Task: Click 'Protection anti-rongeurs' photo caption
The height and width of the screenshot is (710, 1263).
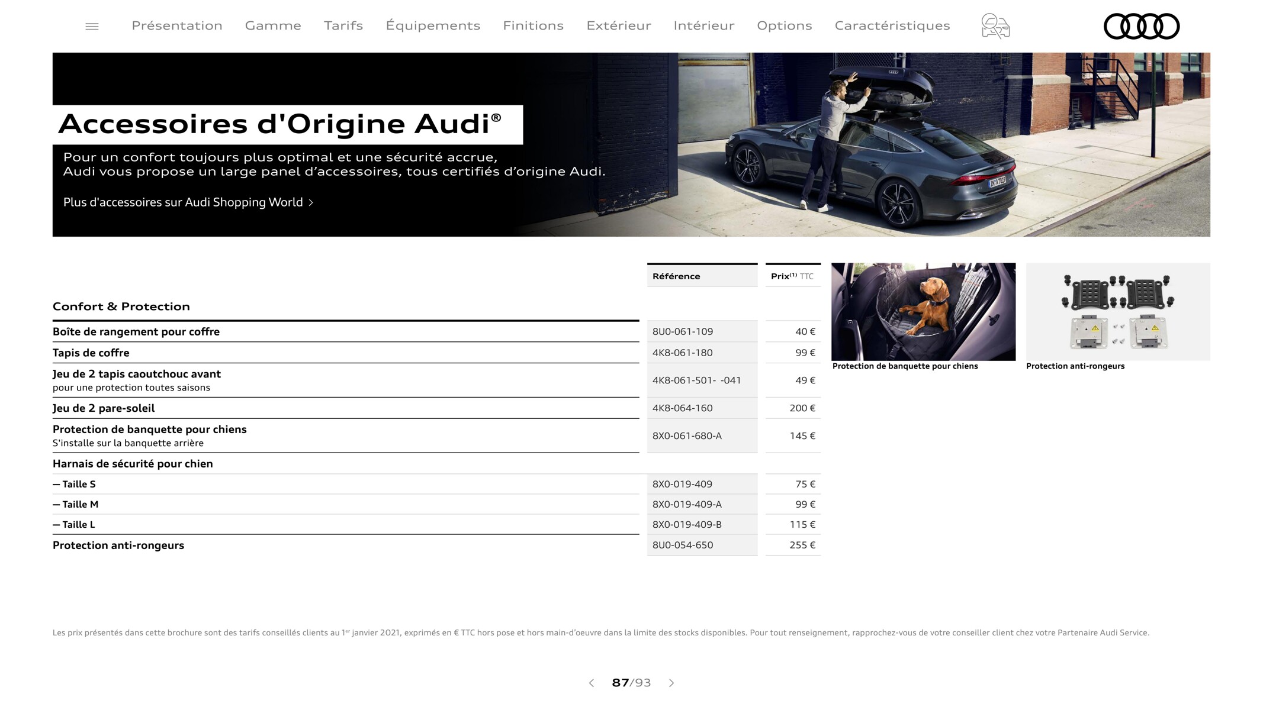Action: pyautogui.click(x=1075, y=366)
